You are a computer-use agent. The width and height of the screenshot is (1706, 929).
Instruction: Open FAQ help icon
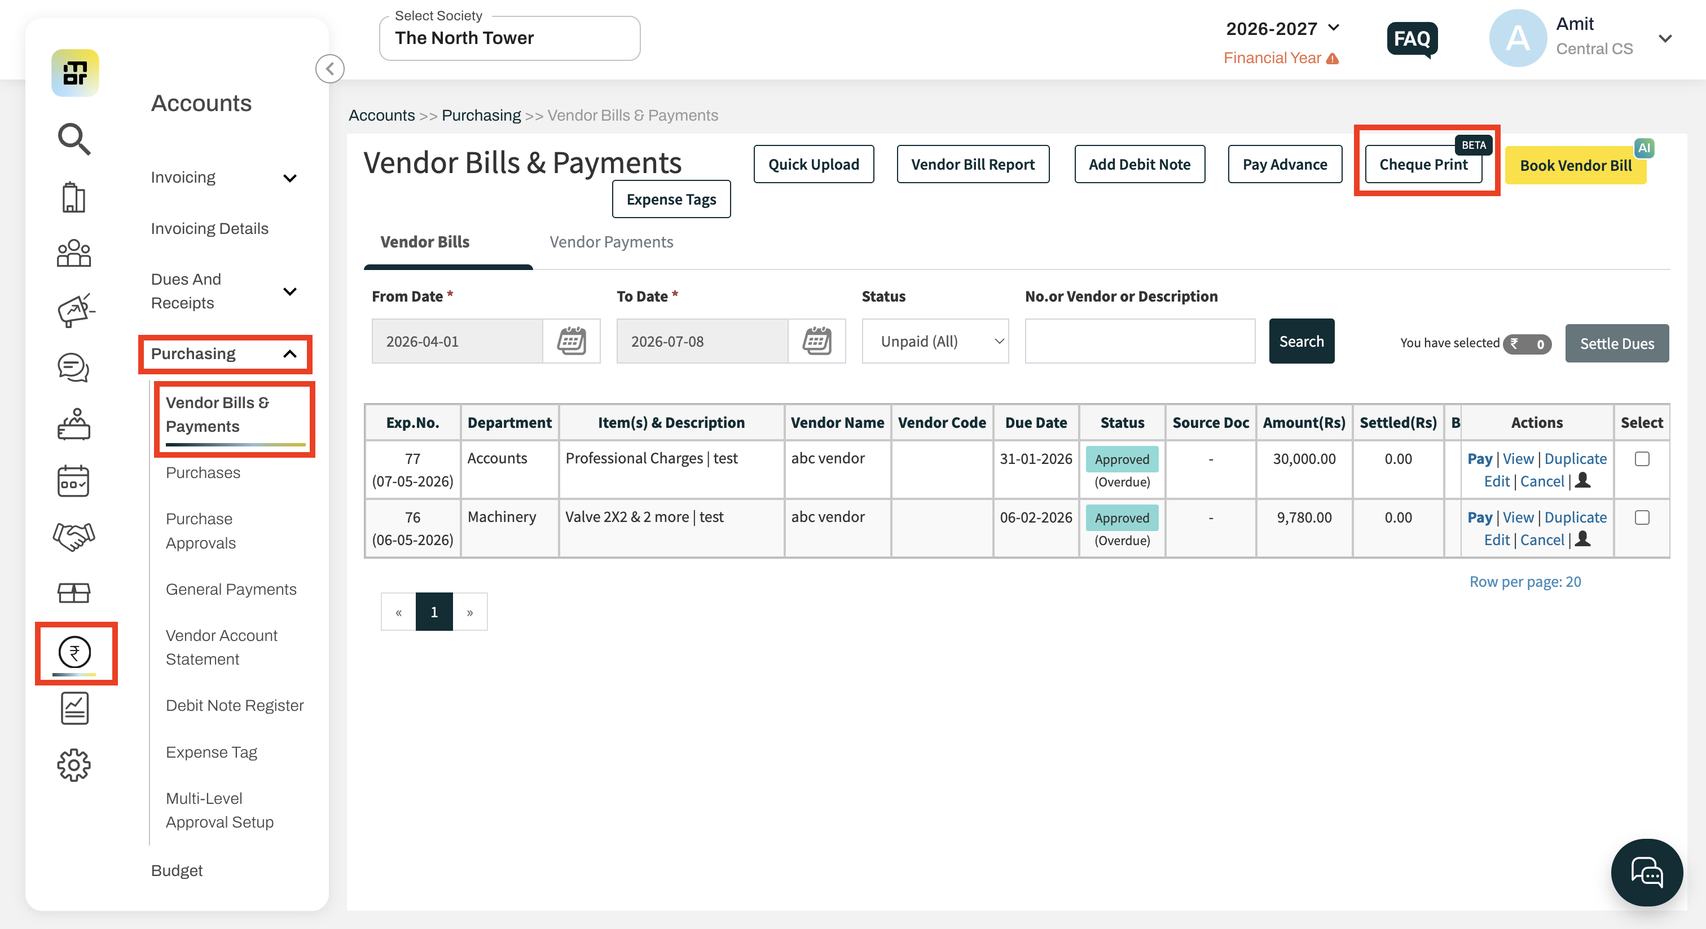click(x=1412, y=39)
